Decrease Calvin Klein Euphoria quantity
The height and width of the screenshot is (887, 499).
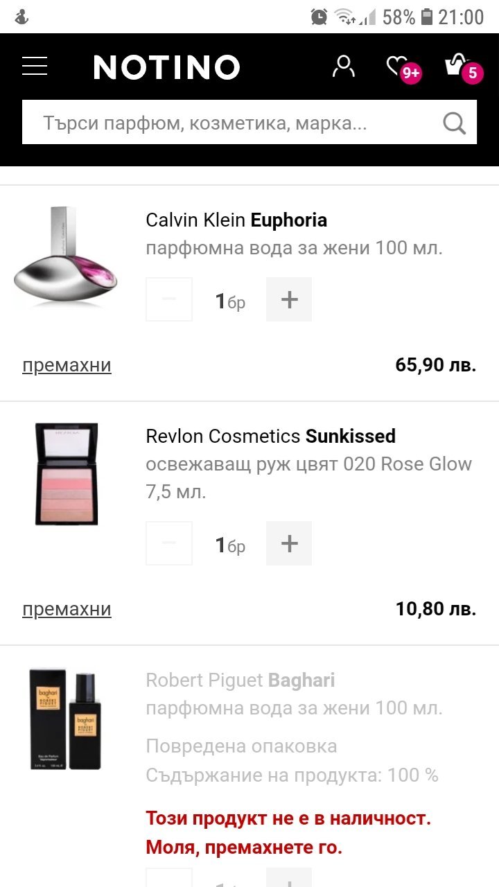click(x=169, y=299)
